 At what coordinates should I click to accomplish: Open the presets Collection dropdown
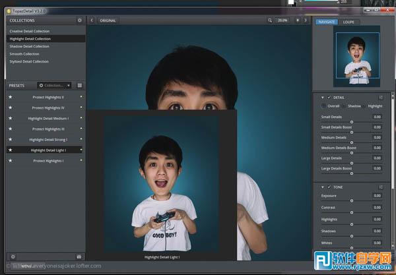(55, 85)
